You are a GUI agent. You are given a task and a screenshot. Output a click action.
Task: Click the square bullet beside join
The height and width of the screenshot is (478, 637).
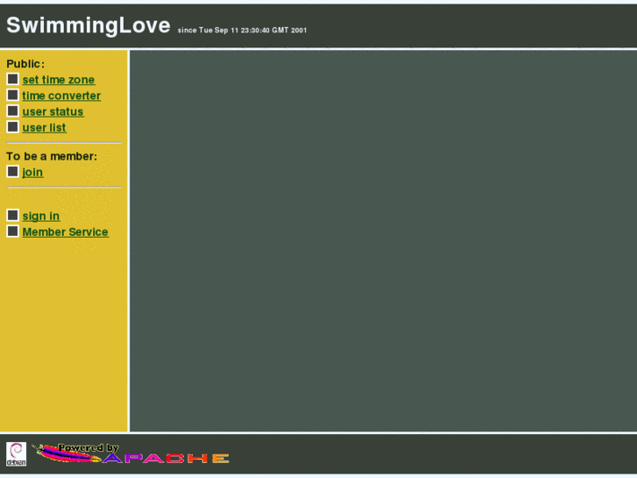coord(12,171)
